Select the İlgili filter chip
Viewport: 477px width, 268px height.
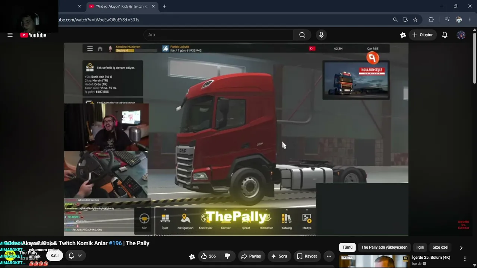420,247
